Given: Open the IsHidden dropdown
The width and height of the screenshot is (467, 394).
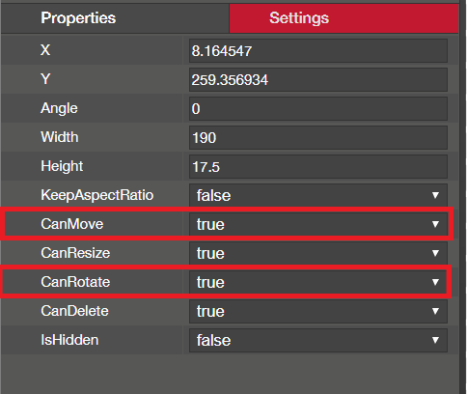Looking at the screenshot, I should tap(318, 340).
